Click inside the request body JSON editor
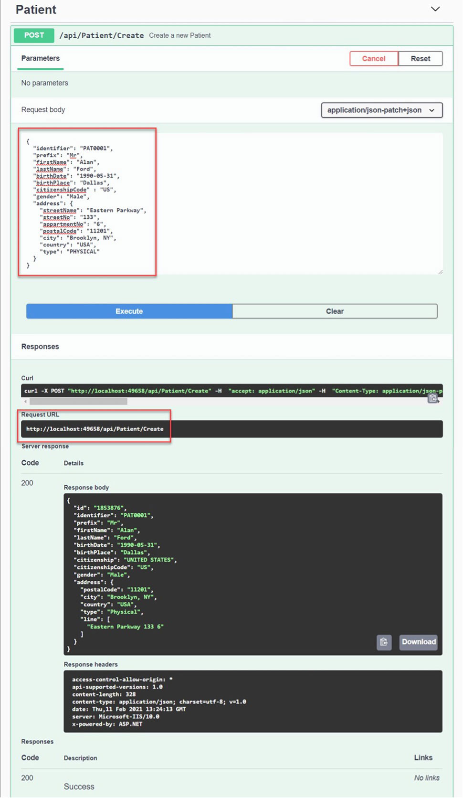Screen dimensions: 463x798 pos(231,204)
